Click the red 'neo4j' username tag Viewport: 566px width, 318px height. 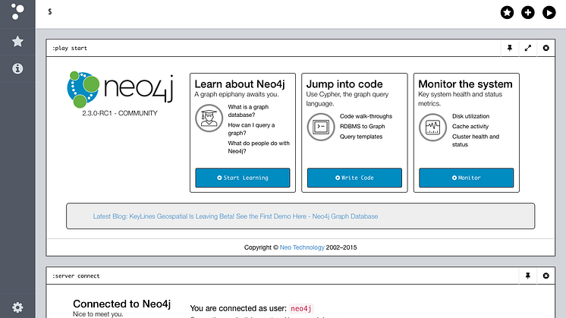[x=301, y=309]
